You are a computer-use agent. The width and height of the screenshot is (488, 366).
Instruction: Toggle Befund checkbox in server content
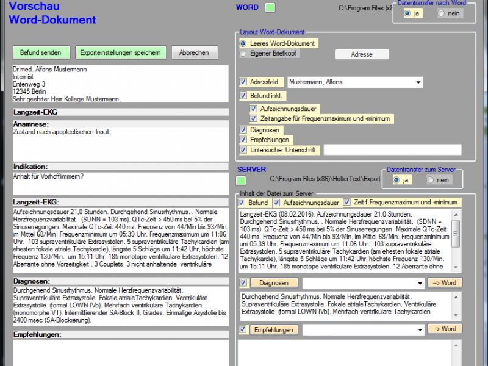242,203
